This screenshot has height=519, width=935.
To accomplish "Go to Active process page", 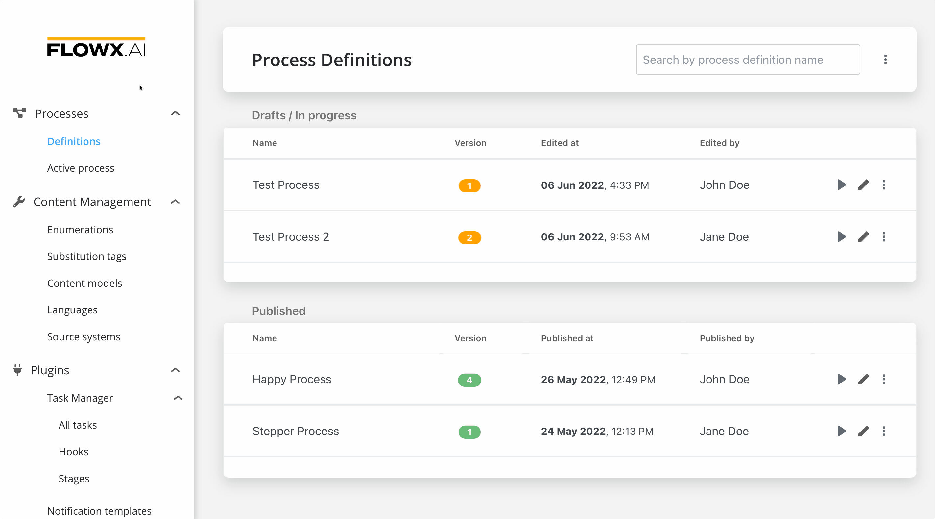I will click(x=81, y=168).
